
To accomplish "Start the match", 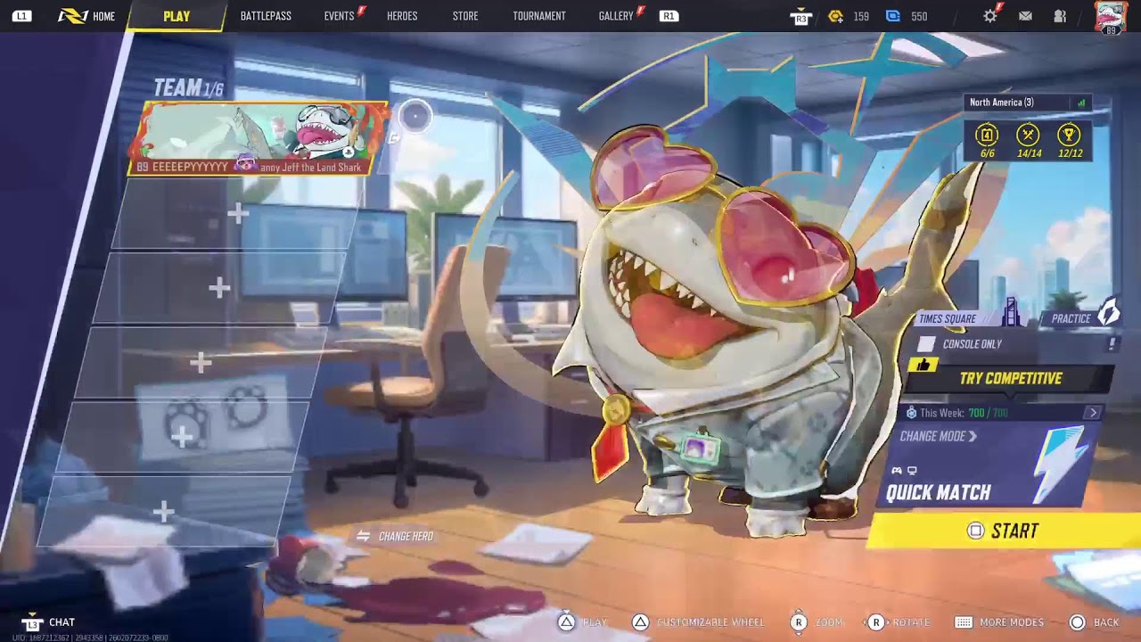I will coord(1003,531).
